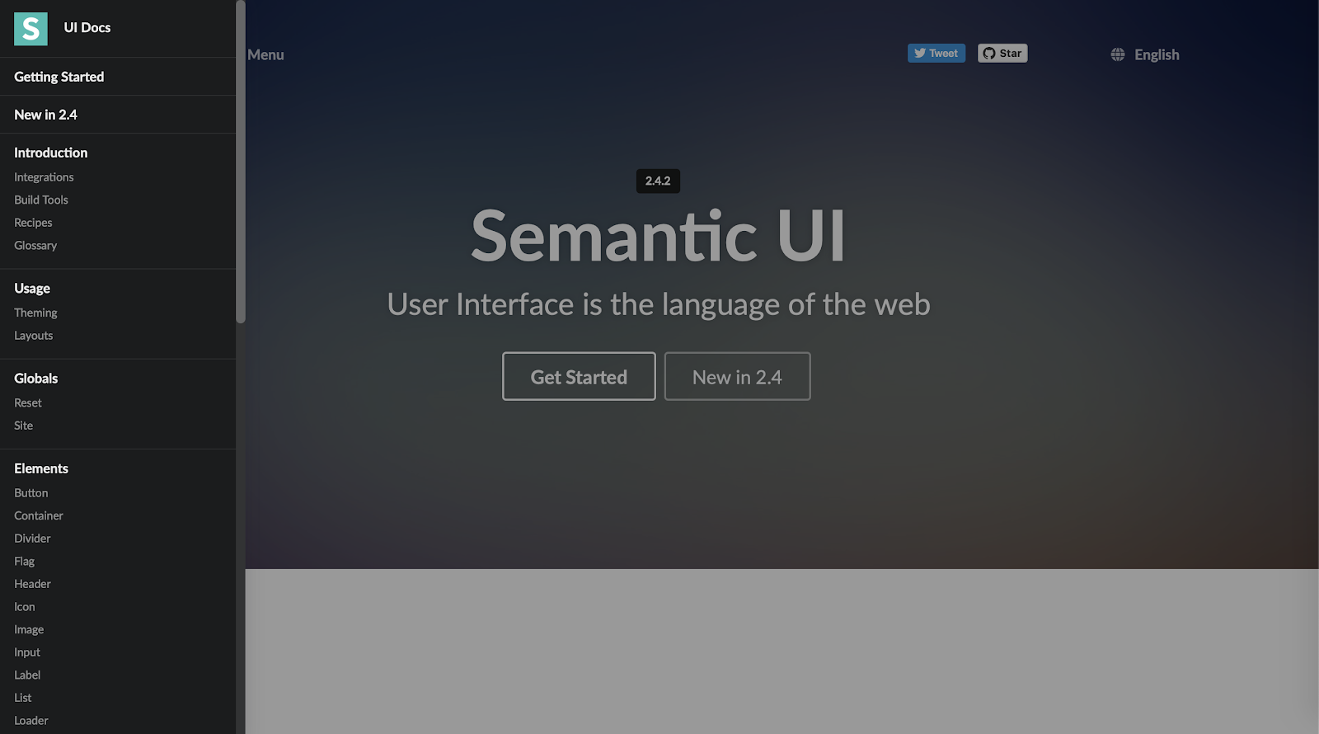Open the Integrations link
Image resolution: width=1319 pixels, height=734 pixels.
coord(44,177)
